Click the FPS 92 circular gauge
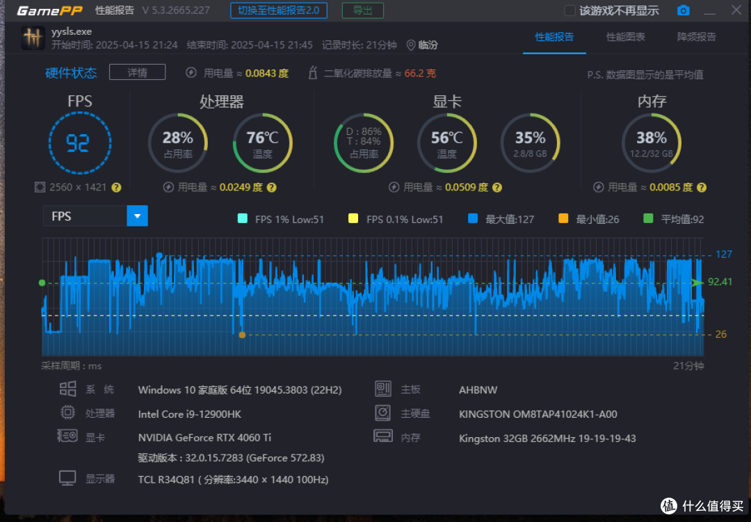The height and width of the screenshot is (522, 751). tap(80, 142)
